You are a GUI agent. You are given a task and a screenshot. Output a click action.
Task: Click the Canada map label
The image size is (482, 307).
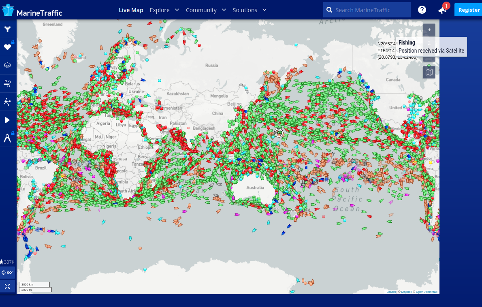[x=393, y=80]
